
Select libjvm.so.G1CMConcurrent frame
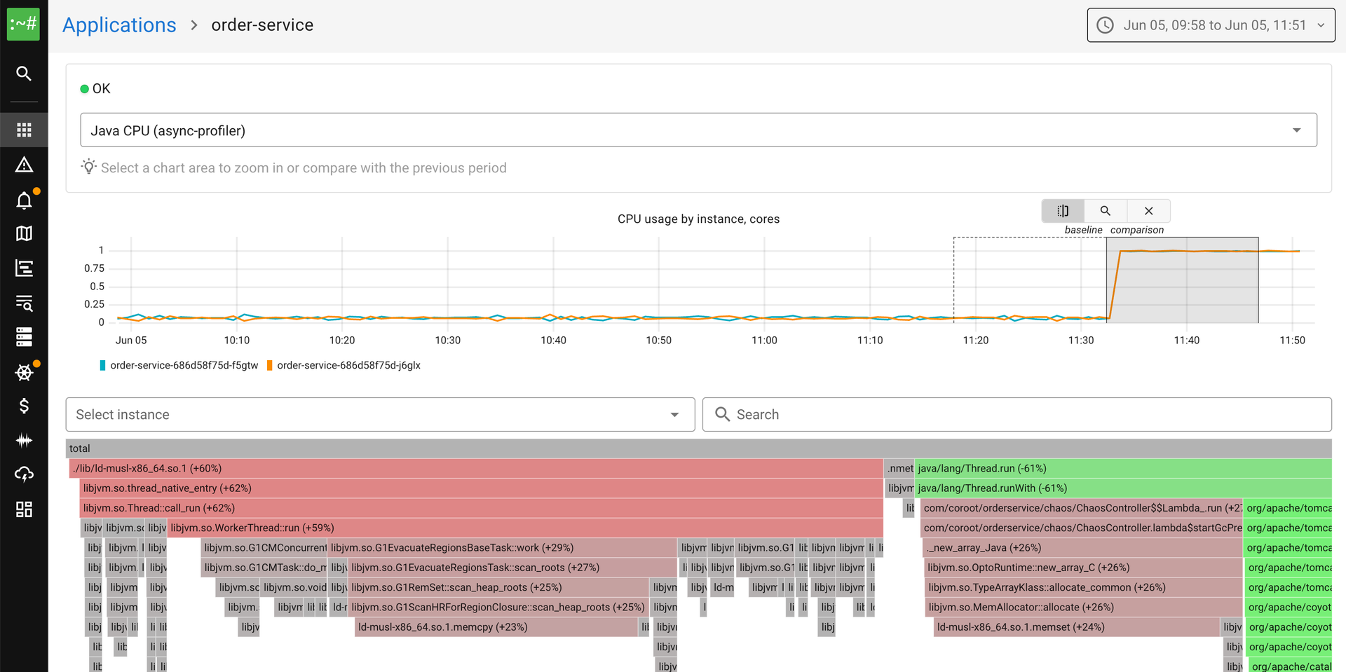[x=264, y=548]
